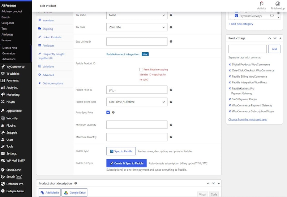
Task: Switch editor to the Visual tab
Action: (x=202, y=194)
